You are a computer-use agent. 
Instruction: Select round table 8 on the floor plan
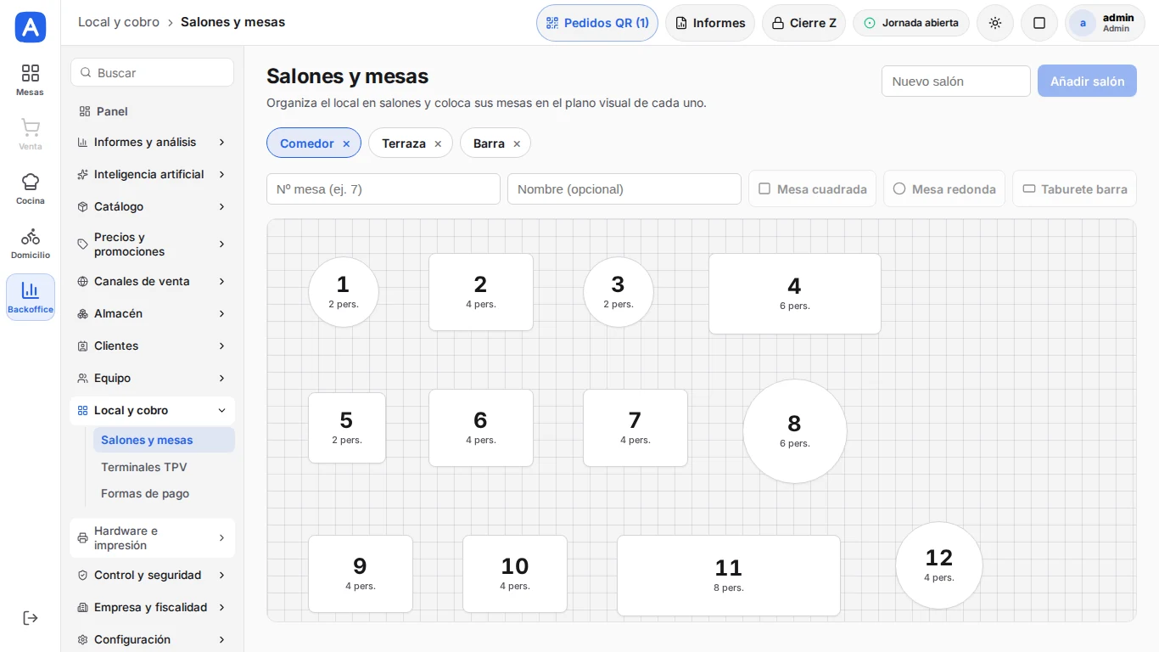(x=795, y=431)
